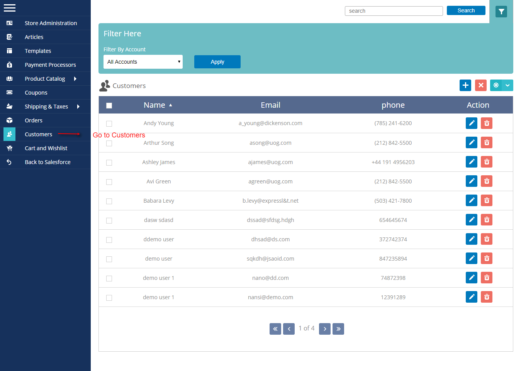Screen dimensions: 521x371
Task: Check the Avi Green row checkbox
Action: [x=109, y=182]
